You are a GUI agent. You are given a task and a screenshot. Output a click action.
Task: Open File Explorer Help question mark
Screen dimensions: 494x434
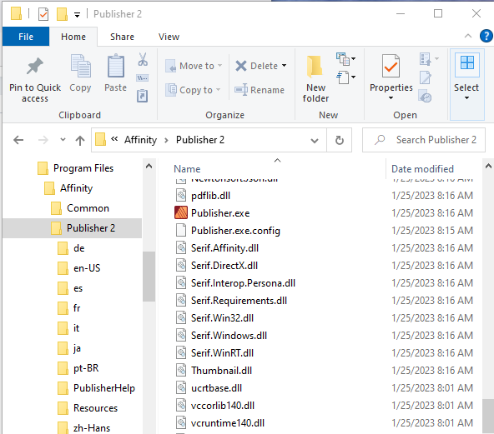pos(486,36)
